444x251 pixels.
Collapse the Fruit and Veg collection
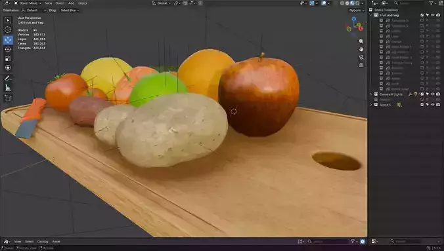[371, 15]
